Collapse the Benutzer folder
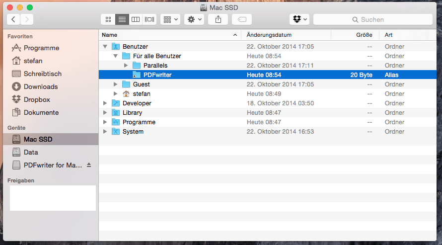Viewport: 442px width, 245px height. [105, 47]
